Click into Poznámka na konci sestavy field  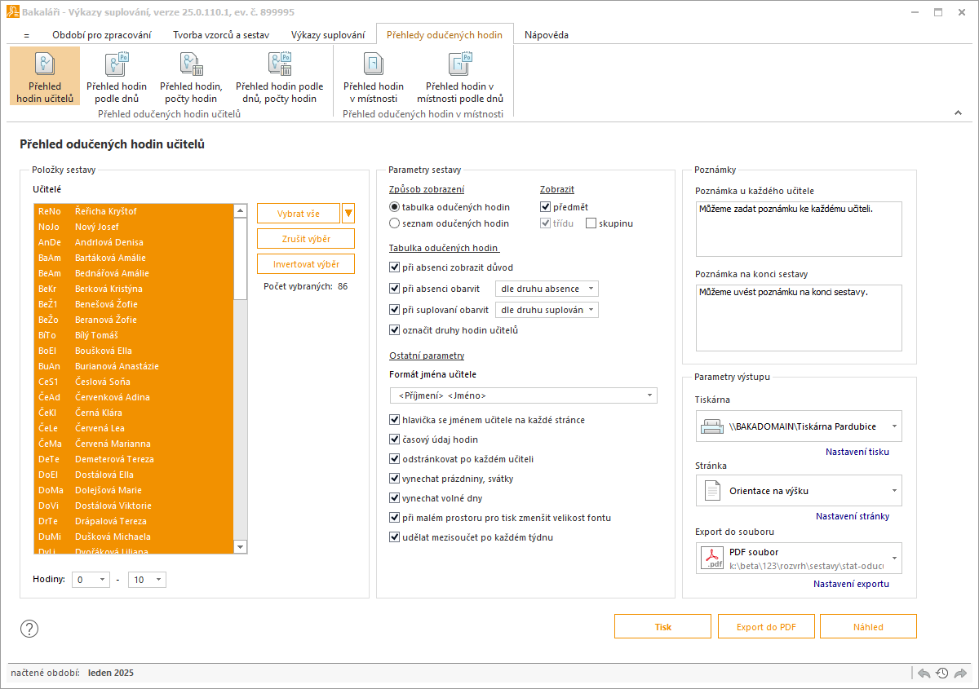tap(799, 317)
